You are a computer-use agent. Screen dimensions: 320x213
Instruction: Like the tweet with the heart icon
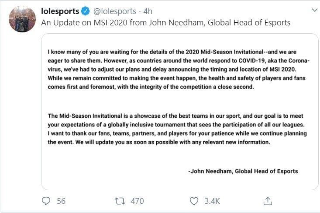tap(195, 201)
